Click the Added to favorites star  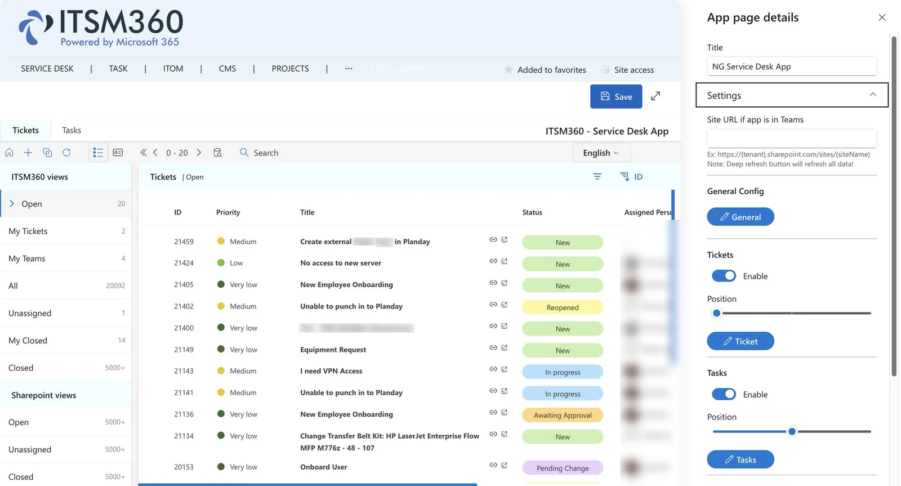tap(509, 69)
